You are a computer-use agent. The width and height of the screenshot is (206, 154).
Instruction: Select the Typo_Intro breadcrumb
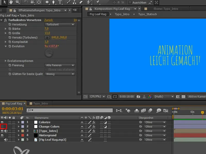[122, 14]
